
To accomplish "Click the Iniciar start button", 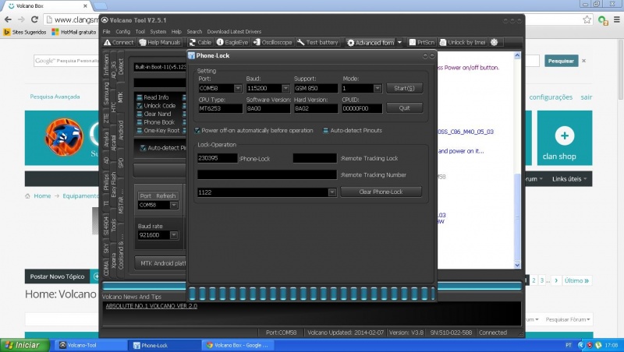I will tap(25, 345).
